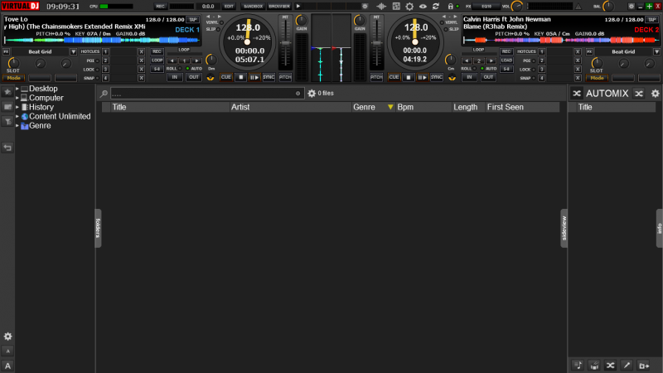Screen dimensions: 663x373
Task: Click the music note icon below Automix list
Action: pos(578,366)
